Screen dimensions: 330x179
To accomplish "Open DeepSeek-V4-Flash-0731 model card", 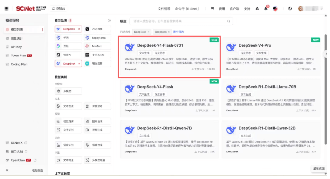I will pyautogui.click(x=170, y=57).
